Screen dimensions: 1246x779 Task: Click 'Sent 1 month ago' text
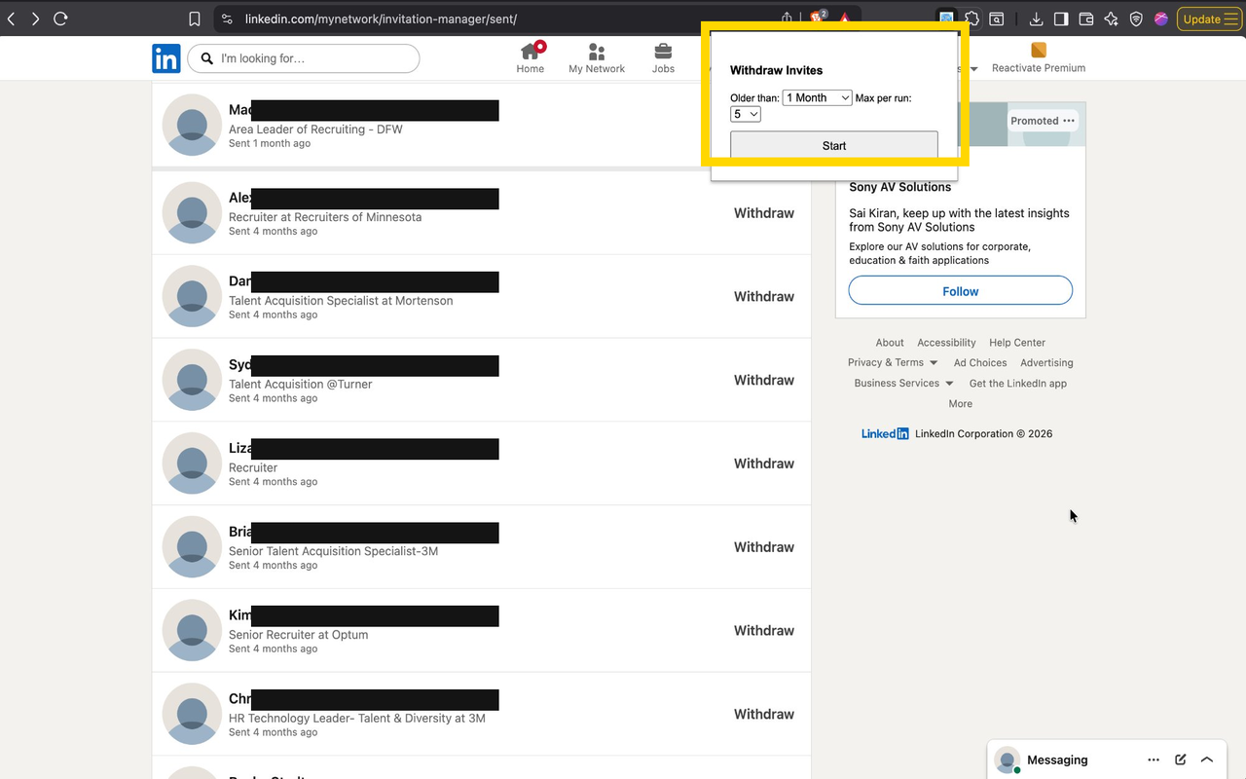(270, 143)
